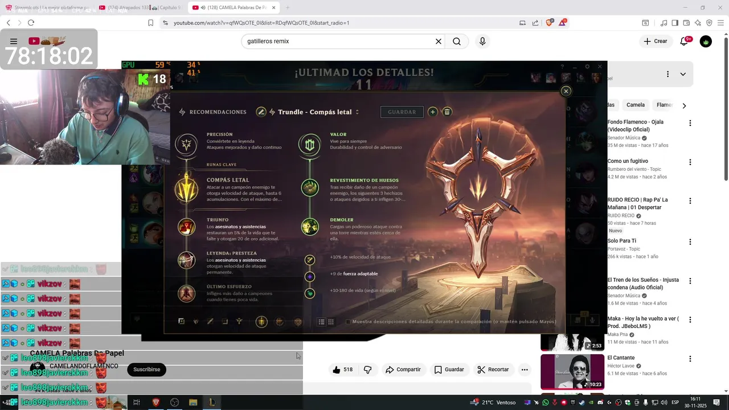Open the Precisión primary path icon
The image size is (729, 410).
coord(186,145)
